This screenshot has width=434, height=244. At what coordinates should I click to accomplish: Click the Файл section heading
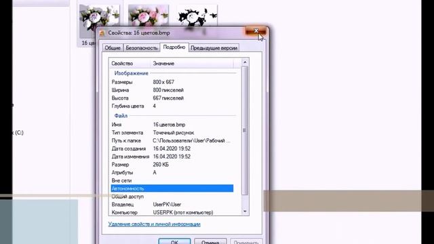[x=121, y=116]
